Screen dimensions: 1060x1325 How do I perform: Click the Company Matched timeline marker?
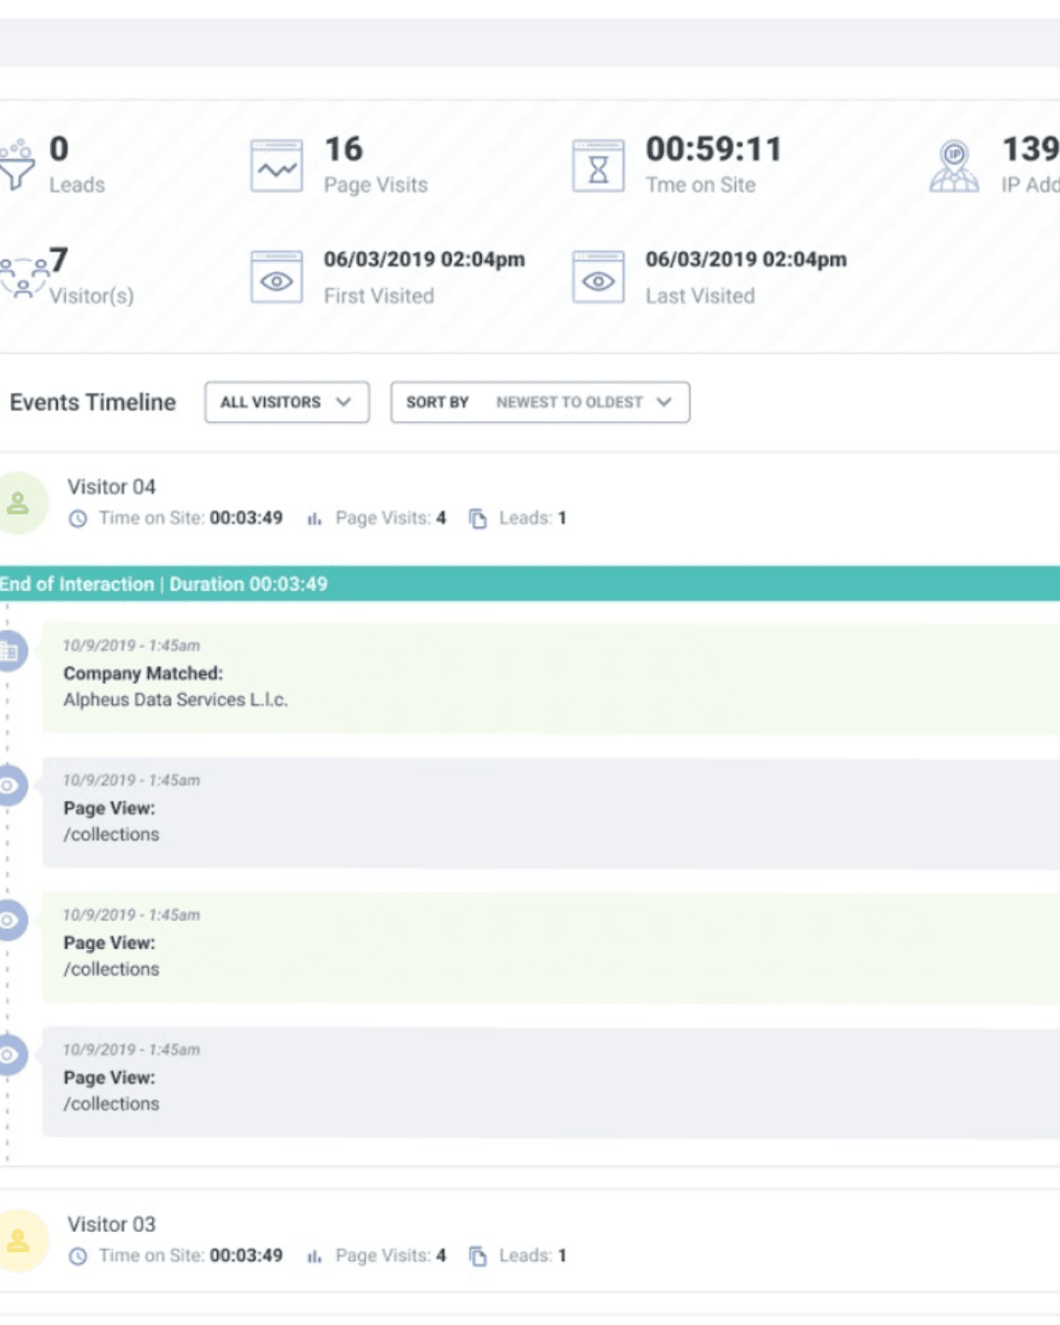(10, 651)
